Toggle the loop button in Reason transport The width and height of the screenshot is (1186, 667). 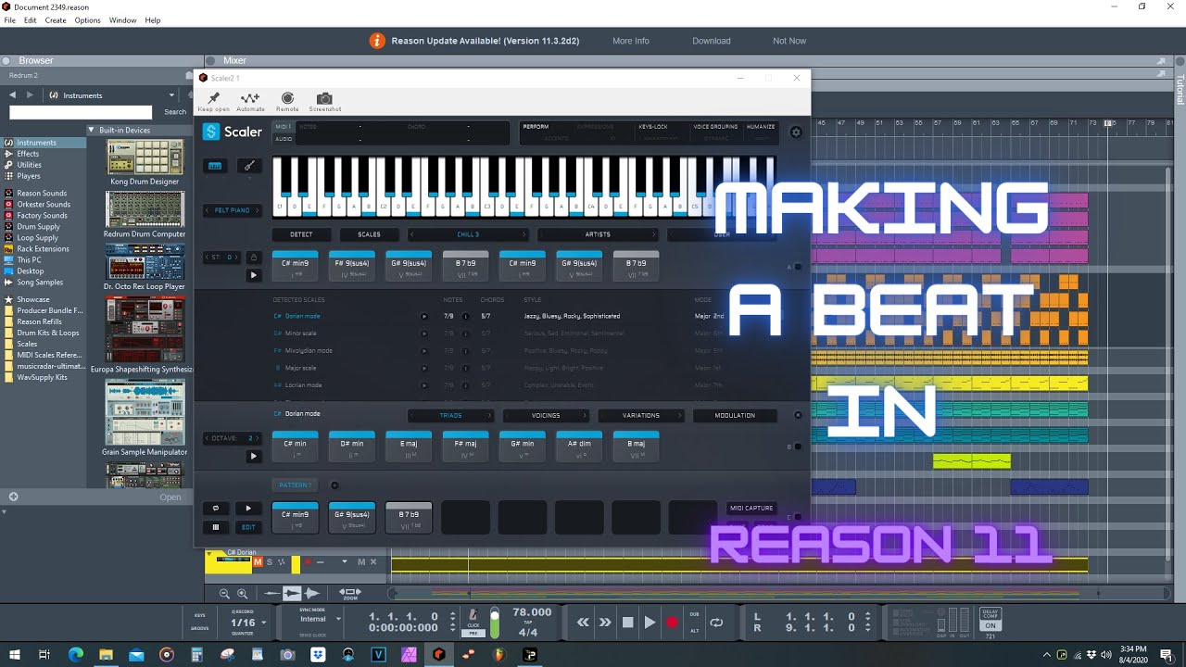(716, 623)
